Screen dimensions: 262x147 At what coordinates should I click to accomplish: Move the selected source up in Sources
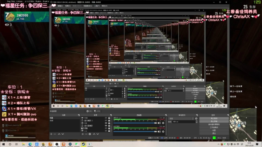click(x=94, y=134)
